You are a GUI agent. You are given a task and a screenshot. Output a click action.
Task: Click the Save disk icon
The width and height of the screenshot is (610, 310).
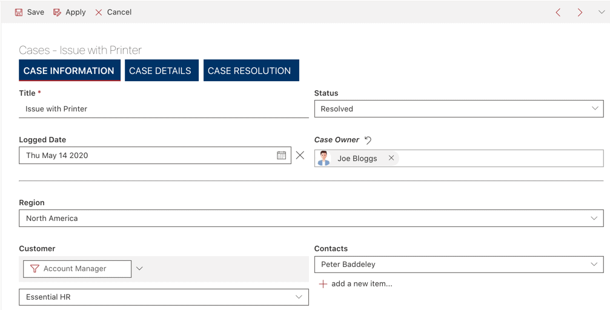click(19, 12)
